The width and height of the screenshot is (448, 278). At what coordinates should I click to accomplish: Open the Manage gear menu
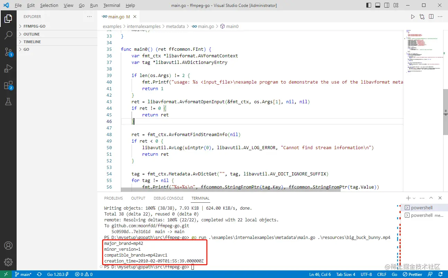[x=8, y=262]
